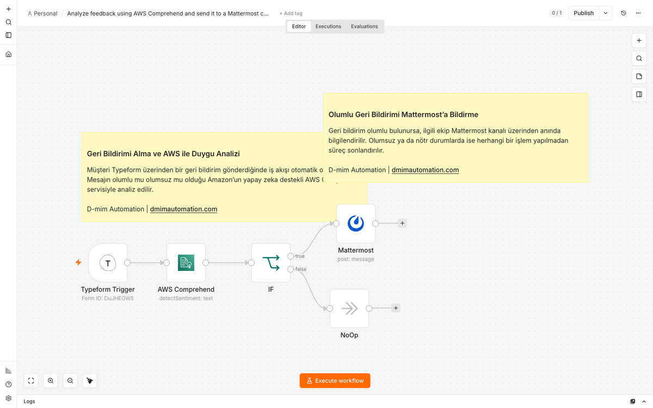Screen dimensions: 653x408
Task: Open help question mark icon
Action: (8, 384)
